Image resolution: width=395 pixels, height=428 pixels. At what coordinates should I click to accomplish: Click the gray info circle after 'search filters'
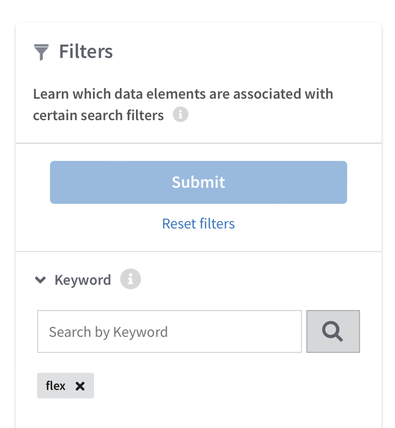[180, 114]
